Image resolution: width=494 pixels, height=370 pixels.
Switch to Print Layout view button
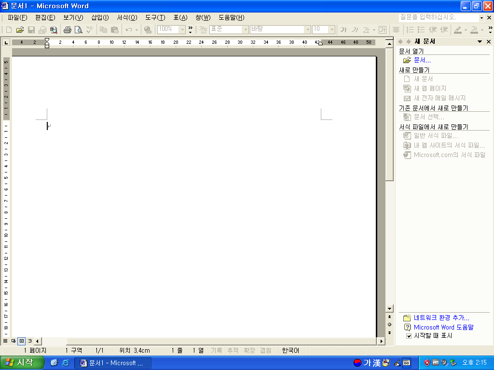(x=21, y=341)
